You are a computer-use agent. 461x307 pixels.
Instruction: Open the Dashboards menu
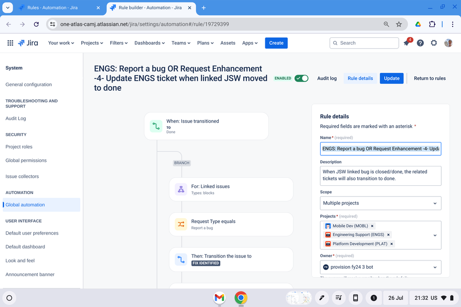[x=150, y=43]
